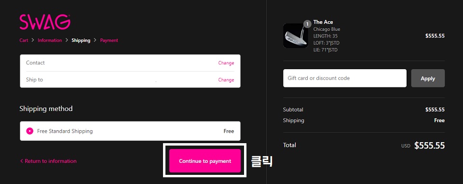This screenshot has height=184, width=463.
Task: Click the Free Standard Shipping label
Action: click(x=65, y=131)
